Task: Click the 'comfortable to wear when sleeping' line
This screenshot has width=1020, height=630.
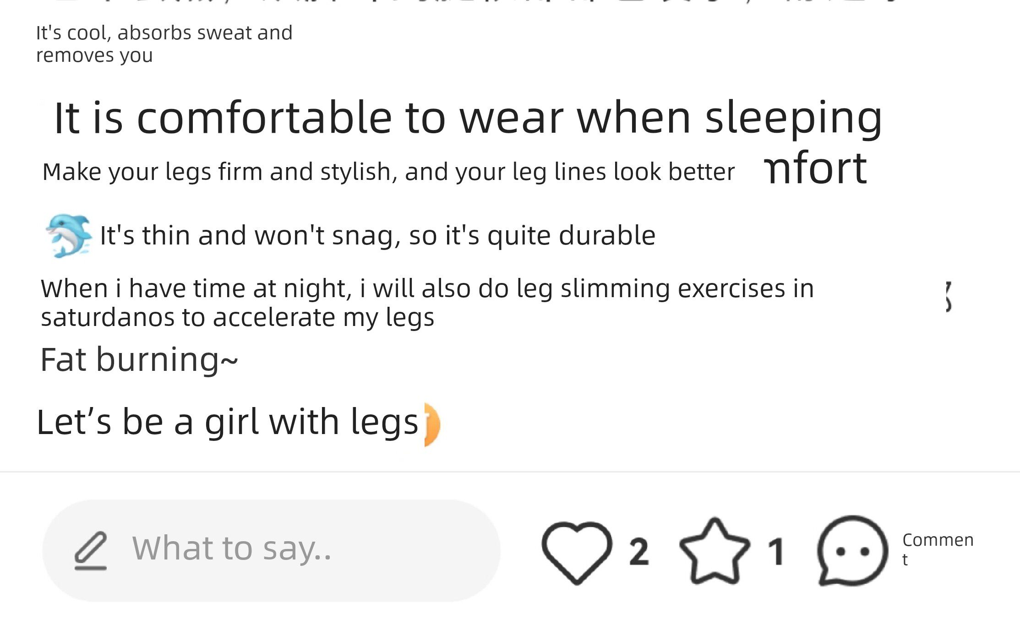Action: point(467,118)
